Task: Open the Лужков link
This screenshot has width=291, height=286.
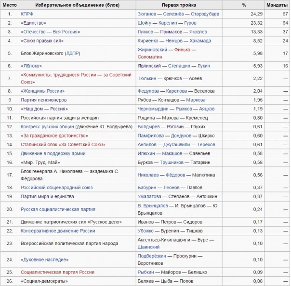Action: [145, 32]
